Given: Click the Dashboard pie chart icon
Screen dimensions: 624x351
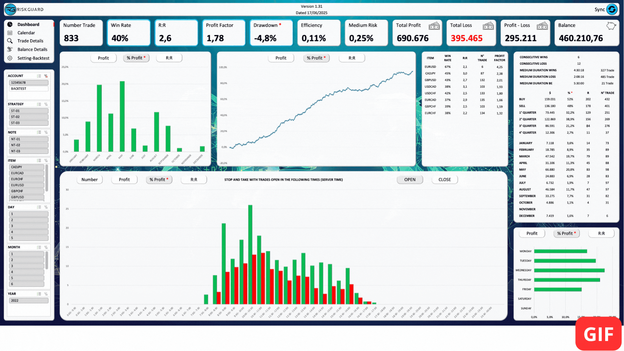Looking at the screenshot, I should [10, 24].
